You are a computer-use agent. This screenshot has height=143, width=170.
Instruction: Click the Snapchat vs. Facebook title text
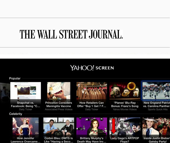tap(26, 104)
